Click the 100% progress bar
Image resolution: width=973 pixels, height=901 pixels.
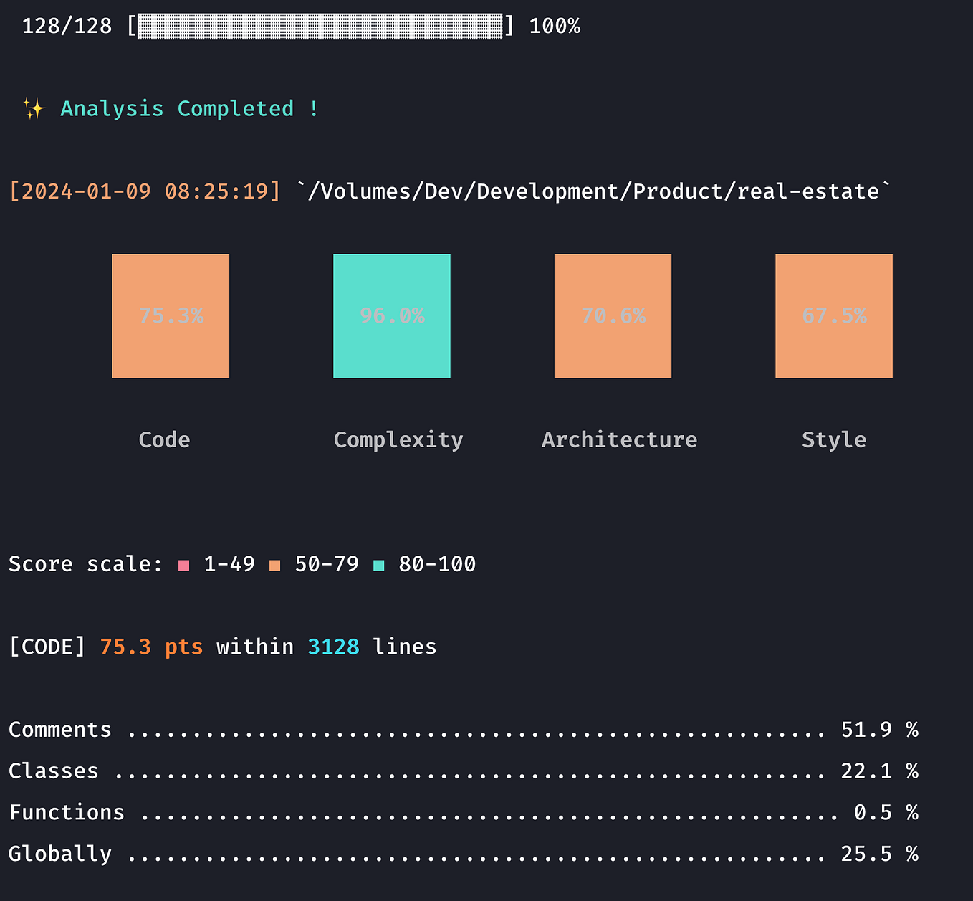[321, 26]
